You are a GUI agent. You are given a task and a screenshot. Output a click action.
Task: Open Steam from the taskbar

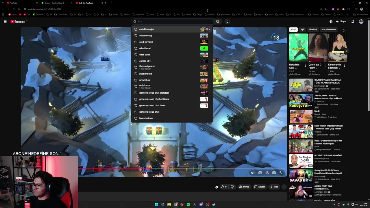pos(214,205)
